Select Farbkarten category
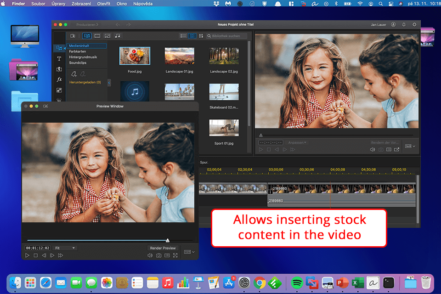 [78, 51]
